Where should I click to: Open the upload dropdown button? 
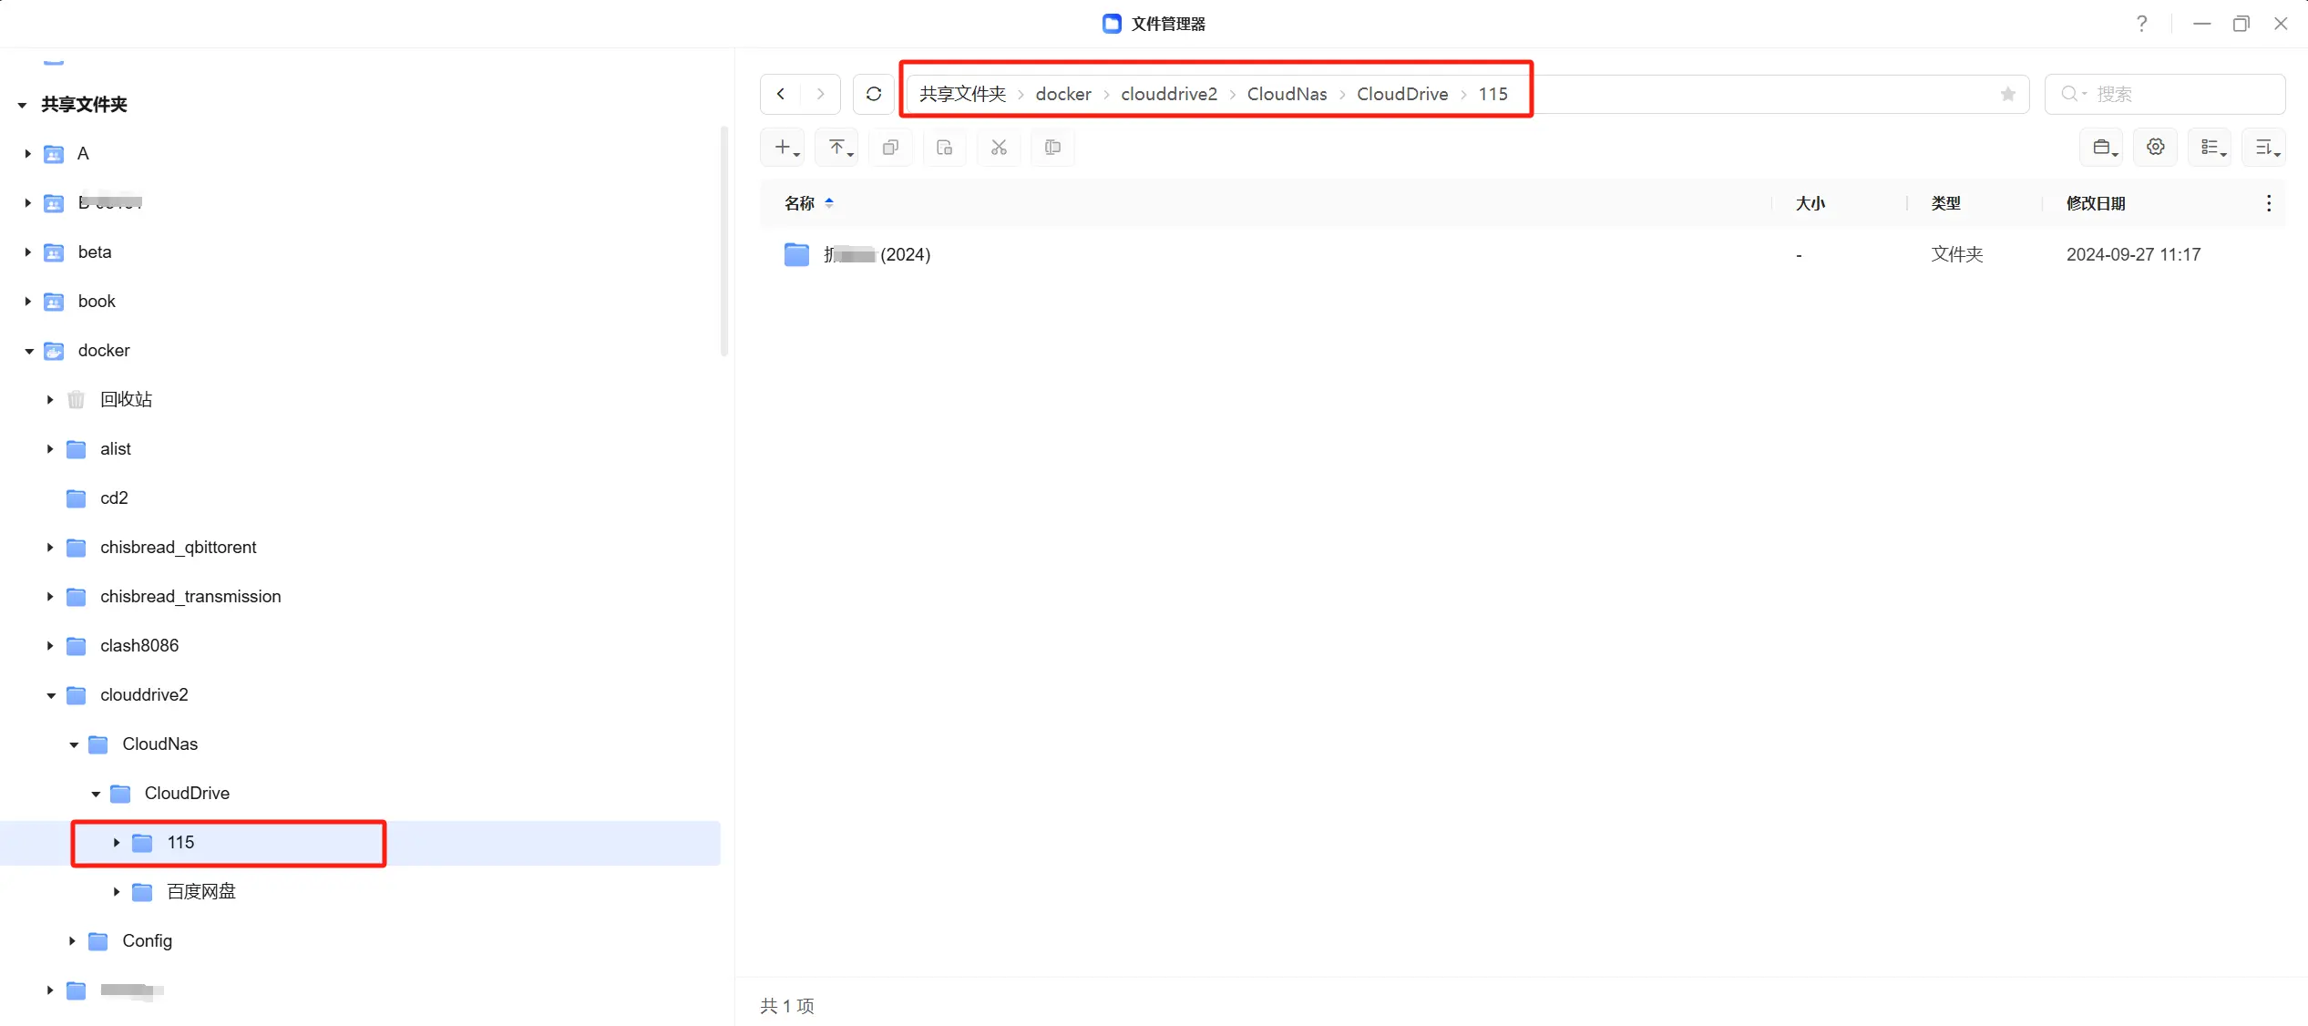(839, 148)
